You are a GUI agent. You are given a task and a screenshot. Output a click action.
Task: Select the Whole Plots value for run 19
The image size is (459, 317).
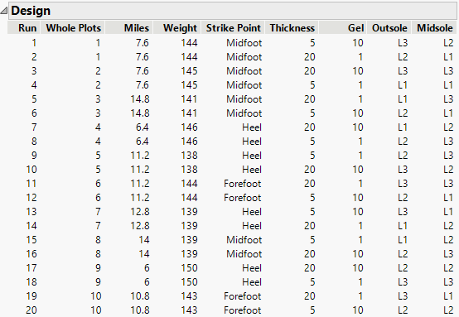(95, 296)
